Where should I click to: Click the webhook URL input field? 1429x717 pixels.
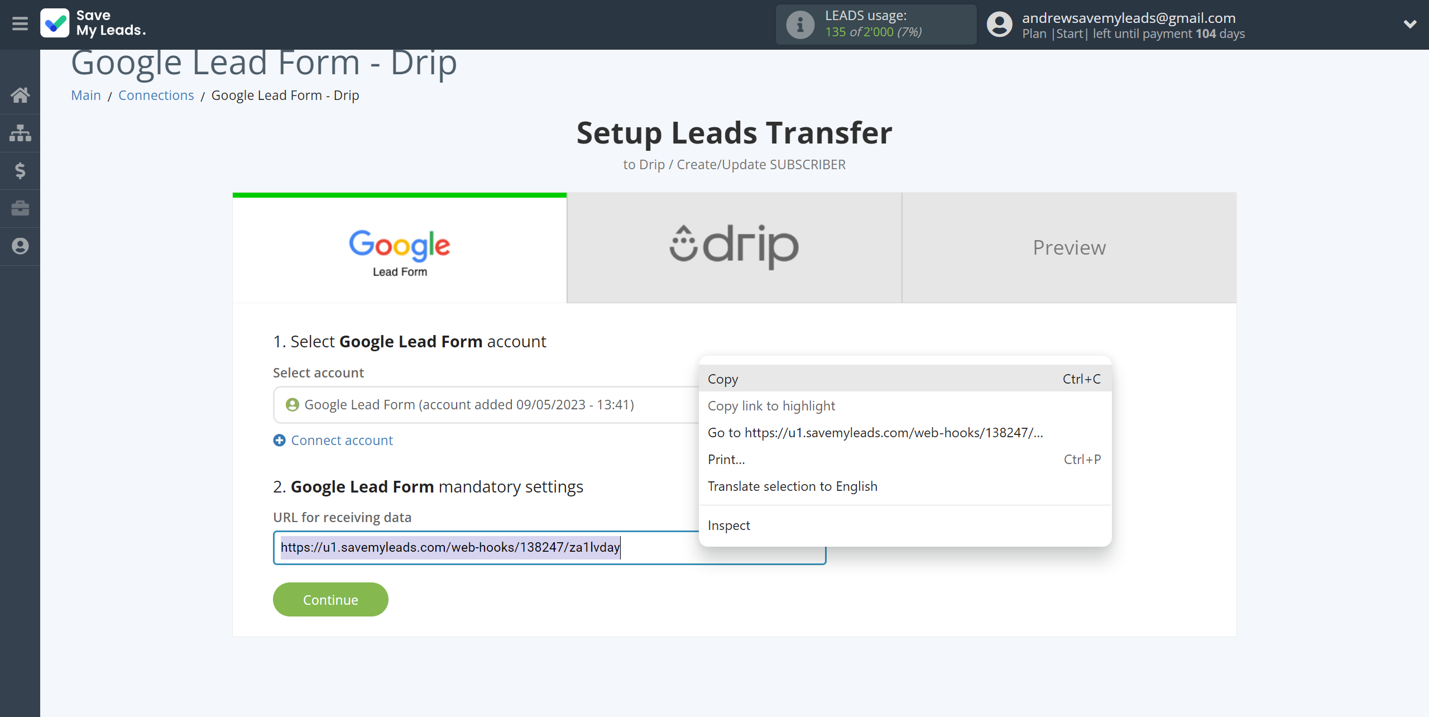(x=549, y=547)
